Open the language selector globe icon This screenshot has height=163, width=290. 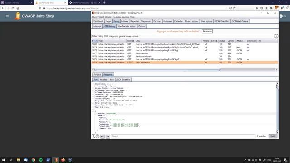(281, 16)
